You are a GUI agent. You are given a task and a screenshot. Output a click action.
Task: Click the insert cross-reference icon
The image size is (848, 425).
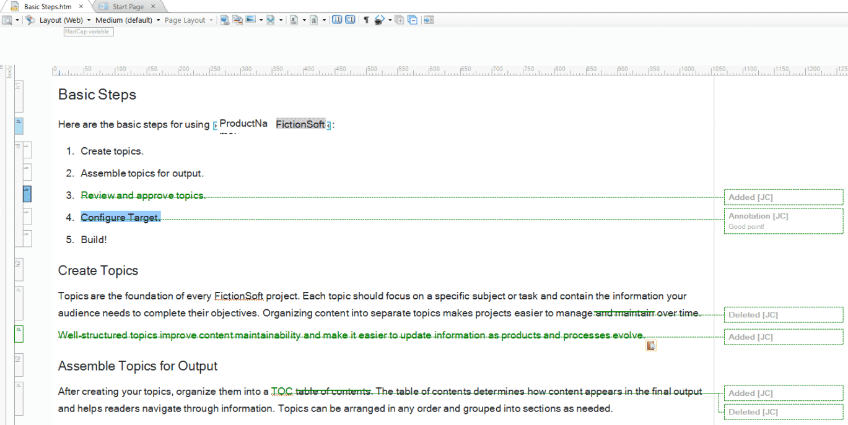[237, 20]
